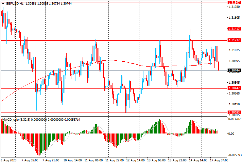Screen dimensions: 242x164
Task: Select the 1.31847 red price label
Action: [234, 2]
